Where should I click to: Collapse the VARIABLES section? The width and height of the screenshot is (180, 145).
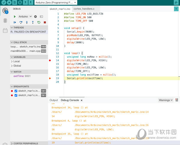[x=29, y=57]
